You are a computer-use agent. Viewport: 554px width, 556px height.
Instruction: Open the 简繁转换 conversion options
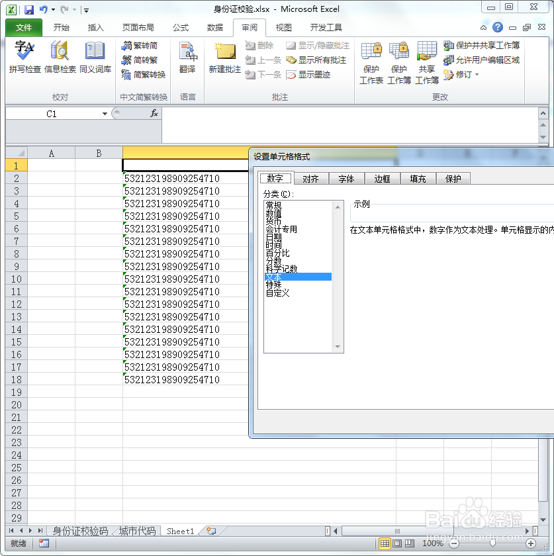(x=143, y=75)
